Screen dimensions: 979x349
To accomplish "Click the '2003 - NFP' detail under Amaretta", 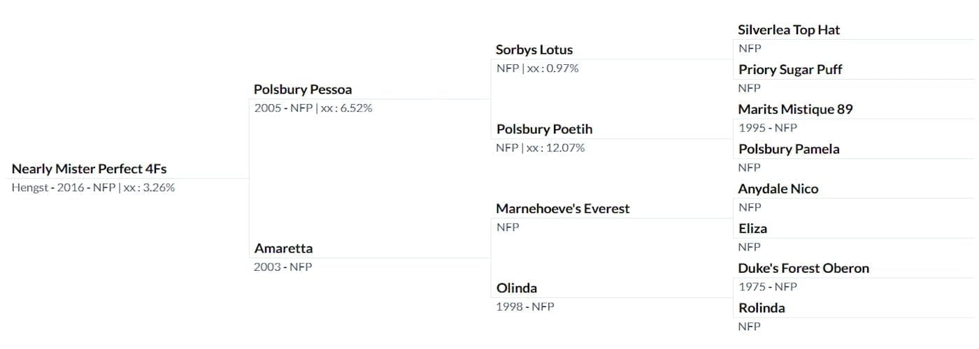I will 283,267.
